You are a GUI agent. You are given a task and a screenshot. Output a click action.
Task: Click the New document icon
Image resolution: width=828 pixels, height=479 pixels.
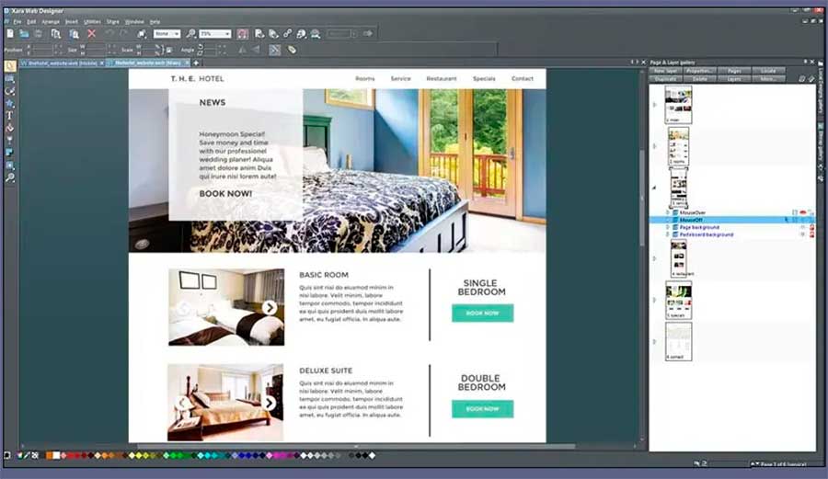[9, 33]
